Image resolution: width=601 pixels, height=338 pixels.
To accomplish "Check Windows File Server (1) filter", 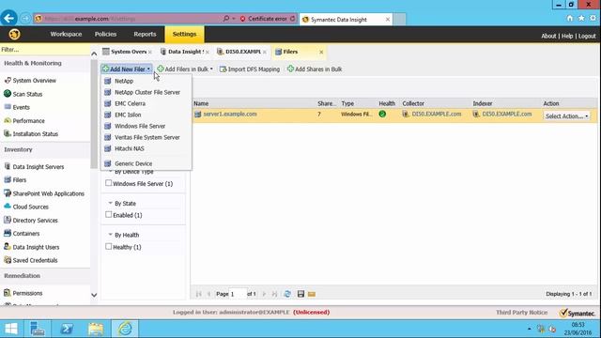I will [x=109, y=183].
